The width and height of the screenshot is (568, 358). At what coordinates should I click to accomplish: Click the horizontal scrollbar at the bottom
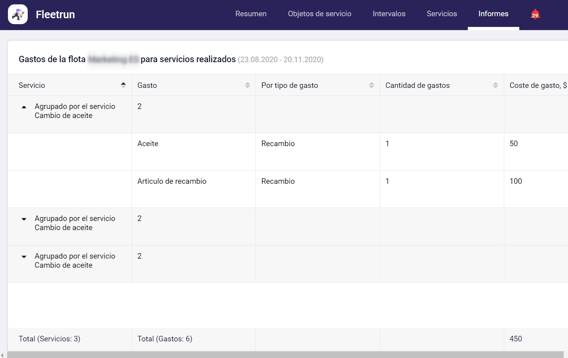pyautogui.click(x=285, y=355)
